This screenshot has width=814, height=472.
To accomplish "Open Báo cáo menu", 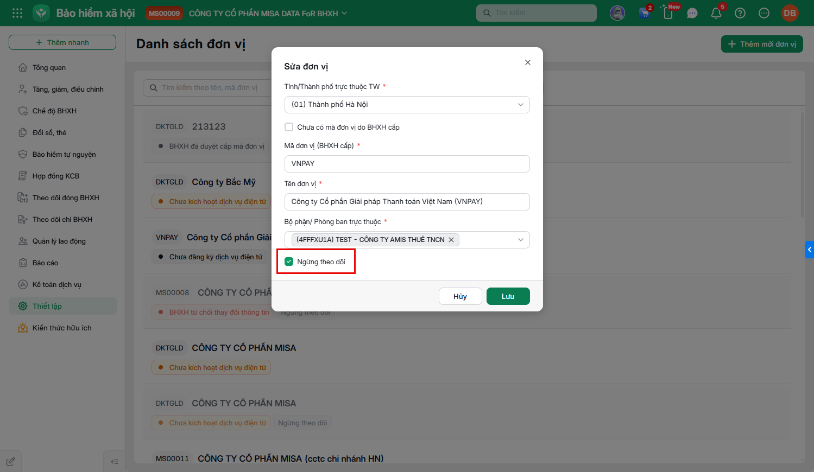I will coord(63,263).
